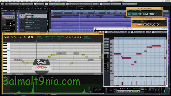Click teal edit instrument button on VOCALOID Main
This screenshot has width=171, height=96.
pos(32,17)
